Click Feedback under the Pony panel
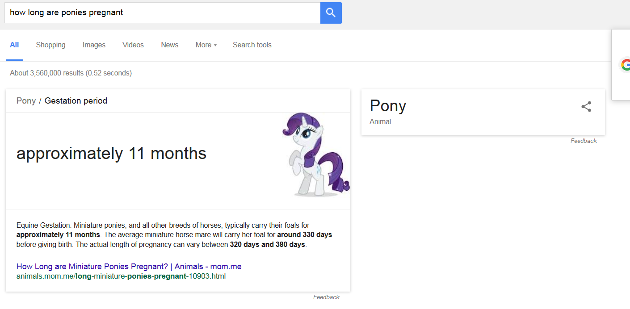Screen dimensions: 630x309 coord(584,141)
